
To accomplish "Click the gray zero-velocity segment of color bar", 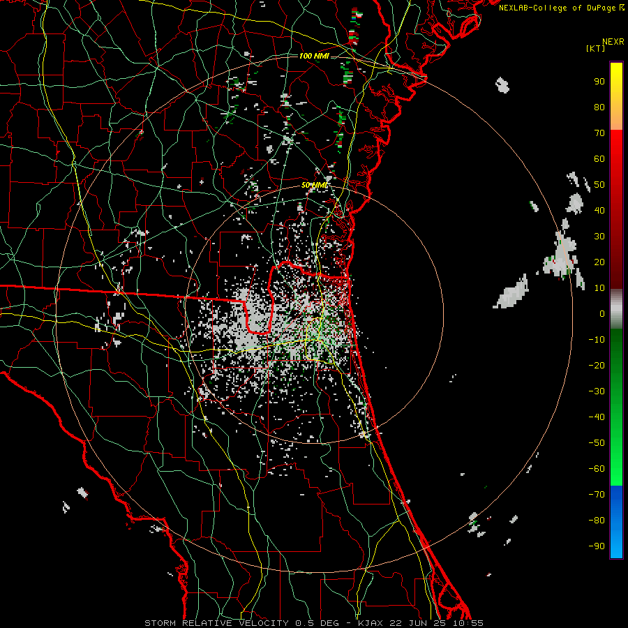I will tap(616, 309).
